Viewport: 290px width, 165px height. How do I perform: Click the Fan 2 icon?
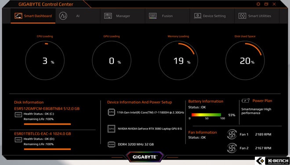coord(232,148)
